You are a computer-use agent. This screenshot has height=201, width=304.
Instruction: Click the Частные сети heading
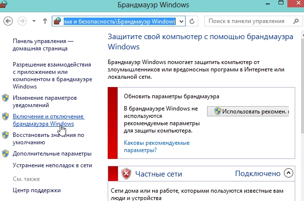(x=159, y=174)
